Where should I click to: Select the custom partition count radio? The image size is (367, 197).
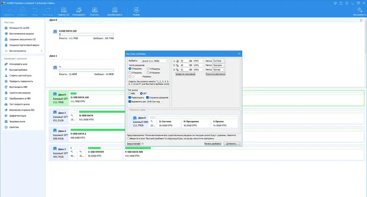click(130, 77)
